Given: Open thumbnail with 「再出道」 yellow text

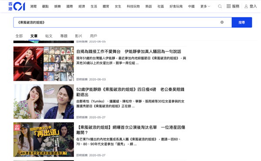Looking at the screenshot, I should (x=43, y=140).
